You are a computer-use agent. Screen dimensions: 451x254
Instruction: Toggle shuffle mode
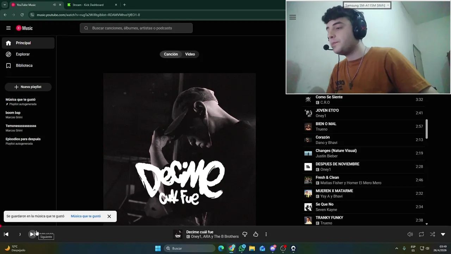[x=432, y=234]
